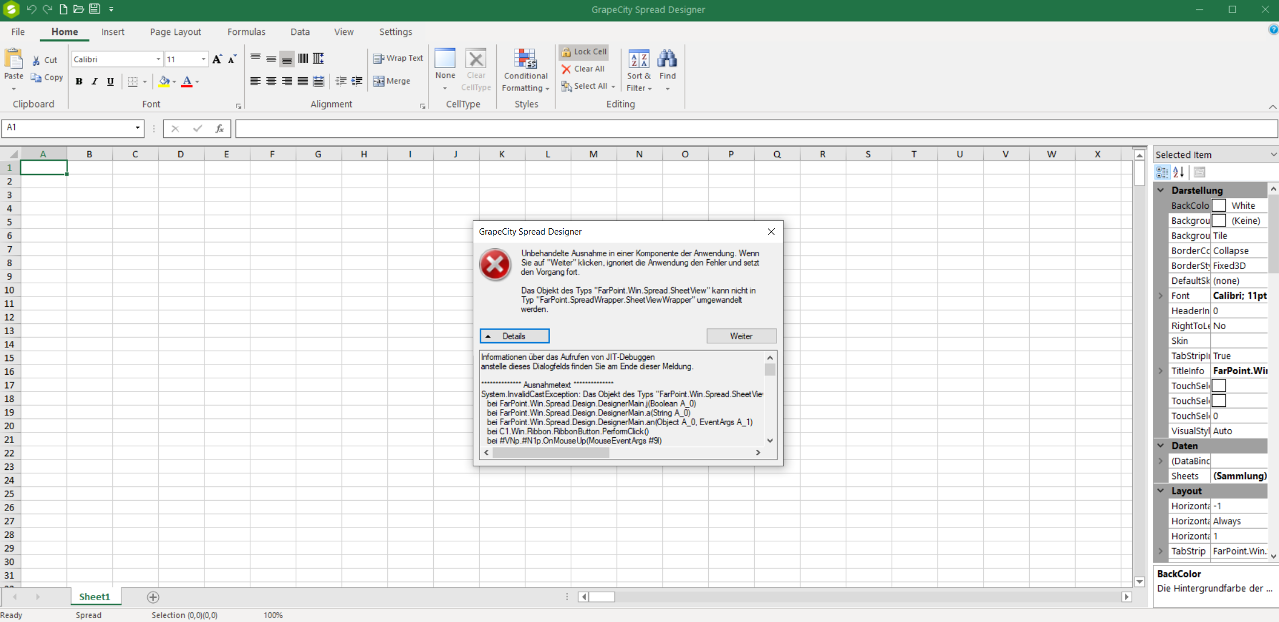Click the Save floppy disk icon

click(95, 9)
